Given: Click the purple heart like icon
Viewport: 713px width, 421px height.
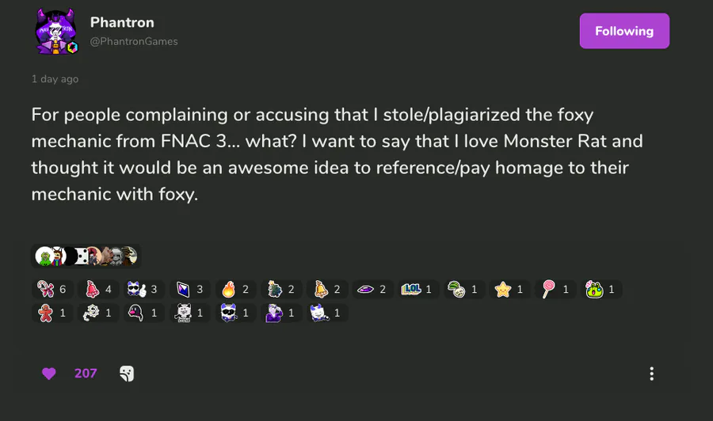Looking at the screenshot, I should tap(49, 374).
